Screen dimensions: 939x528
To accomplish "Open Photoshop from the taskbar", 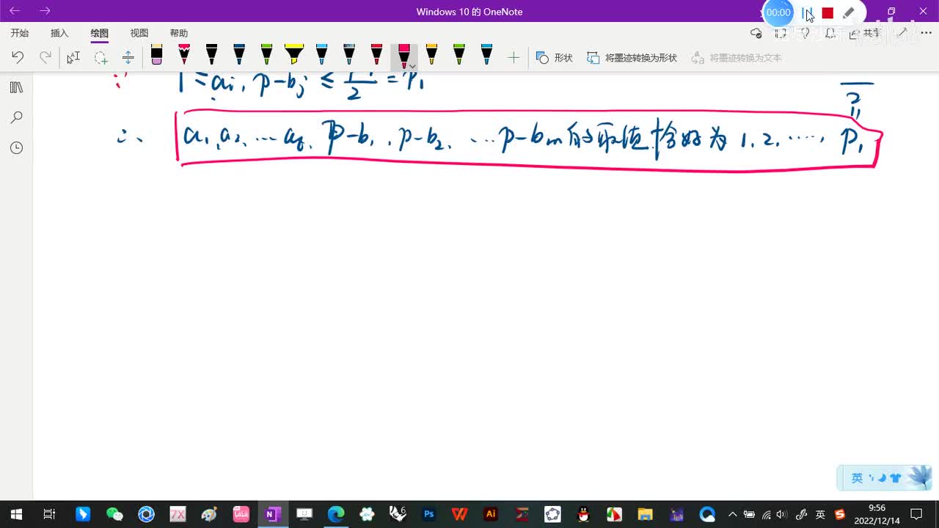I will pos(429,514).
